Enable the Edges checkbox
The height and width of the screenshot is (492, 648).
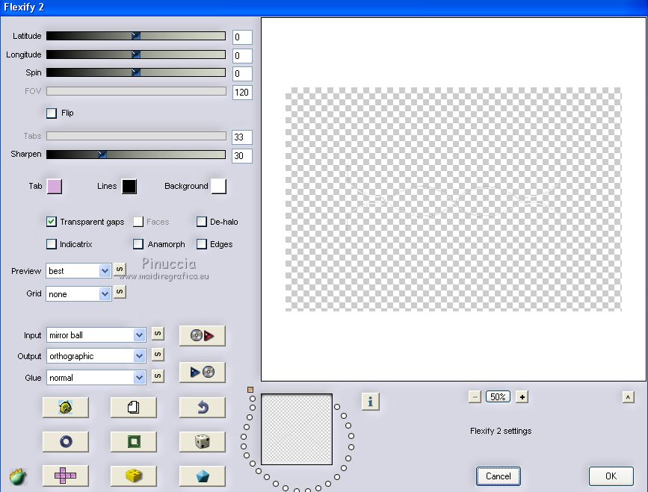(201, 244)
